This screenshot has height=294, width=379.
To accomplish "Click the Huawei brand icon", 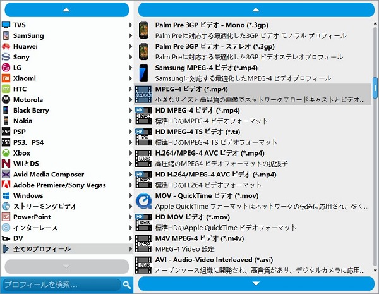I will click(x=6, y=46).
